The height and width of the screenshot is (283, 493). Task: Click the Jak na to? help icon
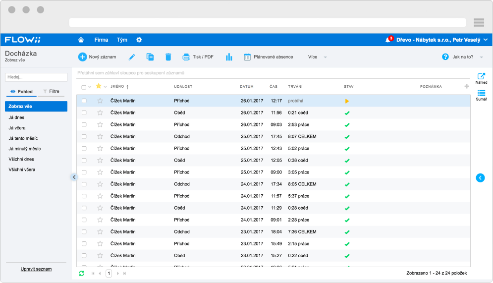pyautogui.click(x=445, y=57)
